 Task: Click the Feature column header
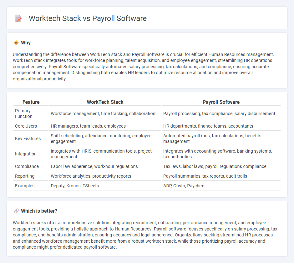tap(31, 102)
